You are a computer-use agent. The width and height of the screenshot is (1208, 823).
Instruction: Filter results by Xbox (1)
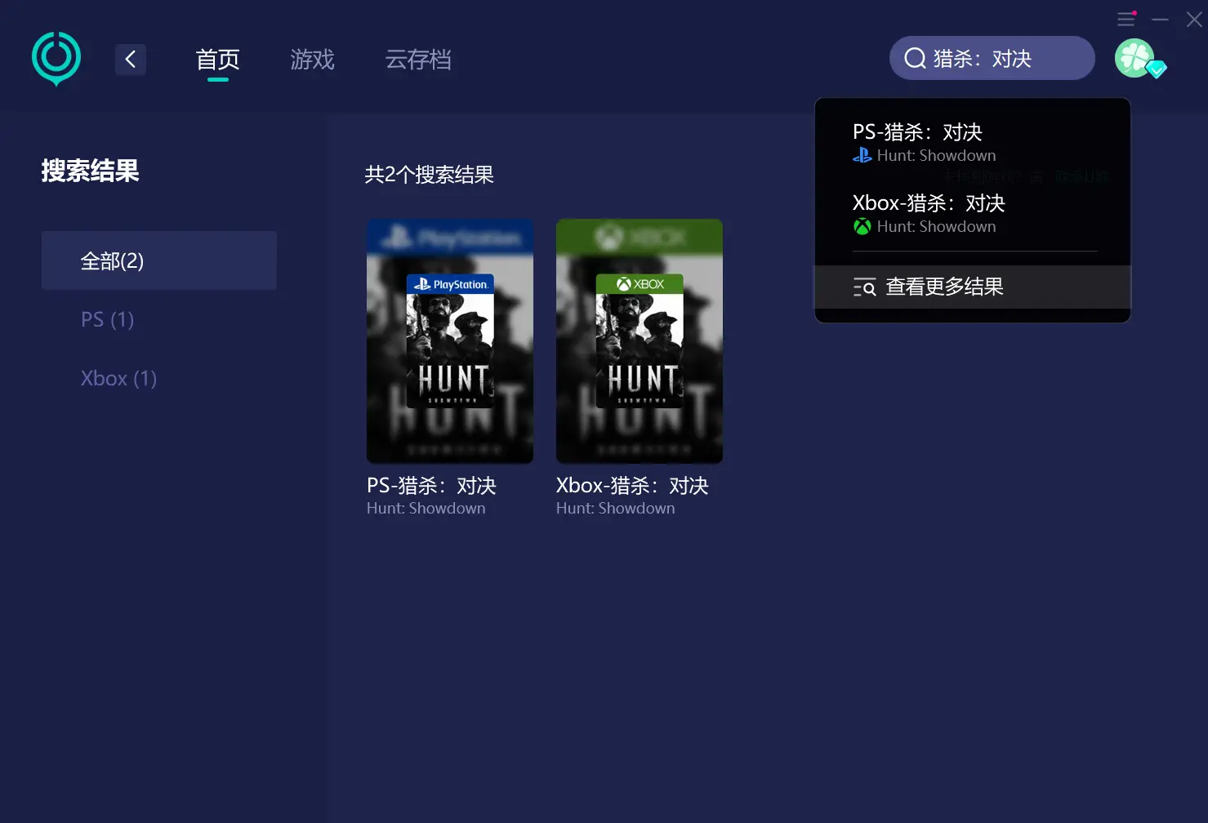pos(118,378)
